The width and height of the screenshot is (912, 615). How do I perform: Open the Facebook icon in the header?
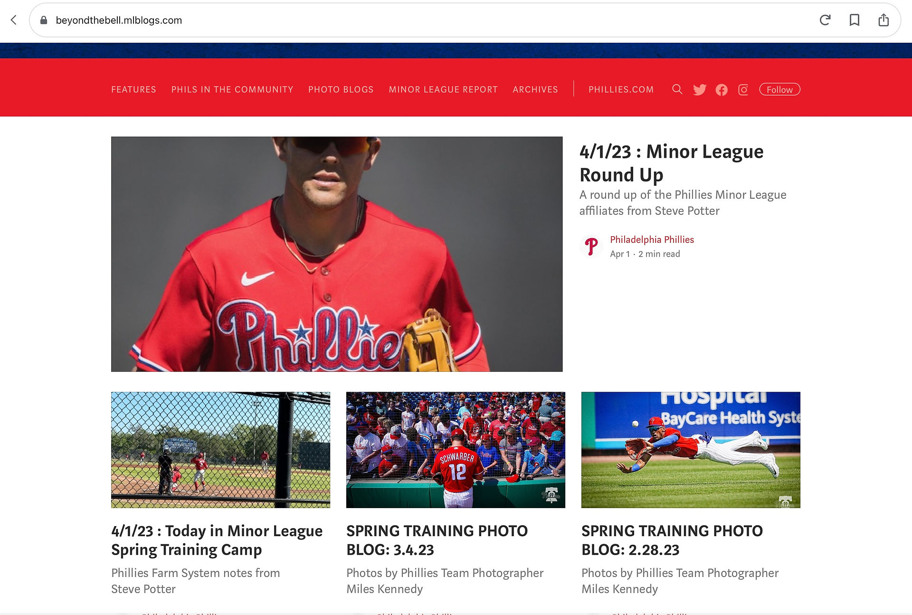click(722, 89)
